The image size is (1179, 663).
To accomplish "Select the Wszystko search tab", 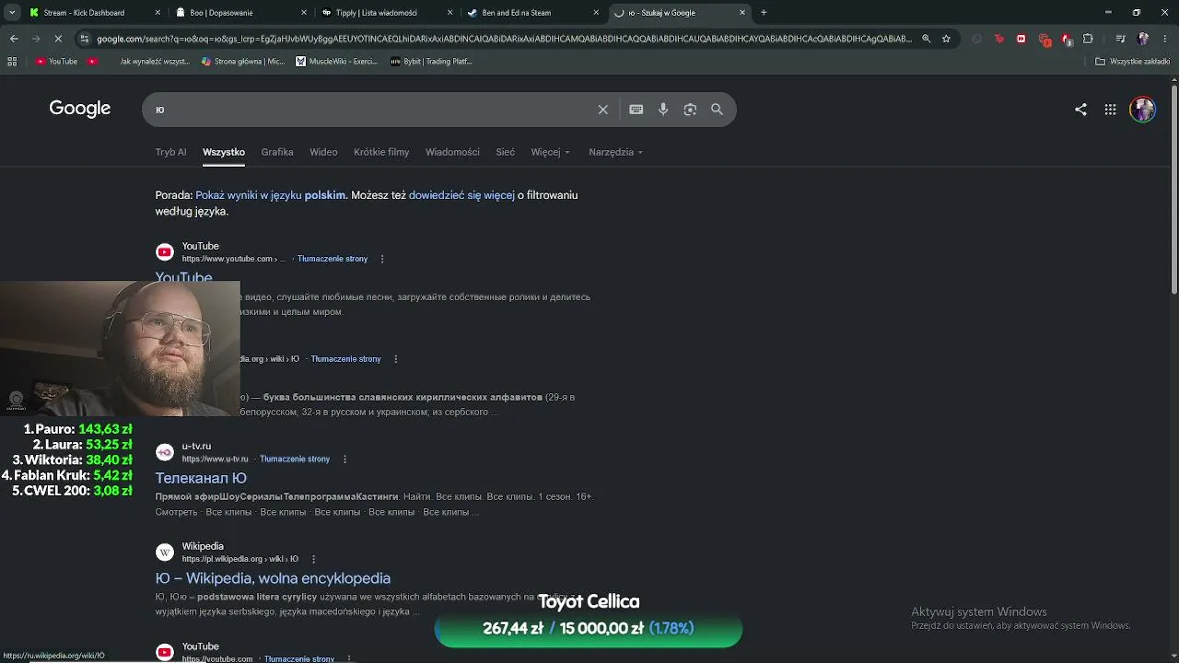I will point(224,152).
